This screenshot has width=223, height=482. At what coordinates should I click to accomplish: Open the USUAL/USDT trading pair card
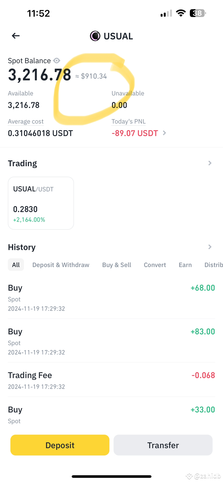click(41, 203)
